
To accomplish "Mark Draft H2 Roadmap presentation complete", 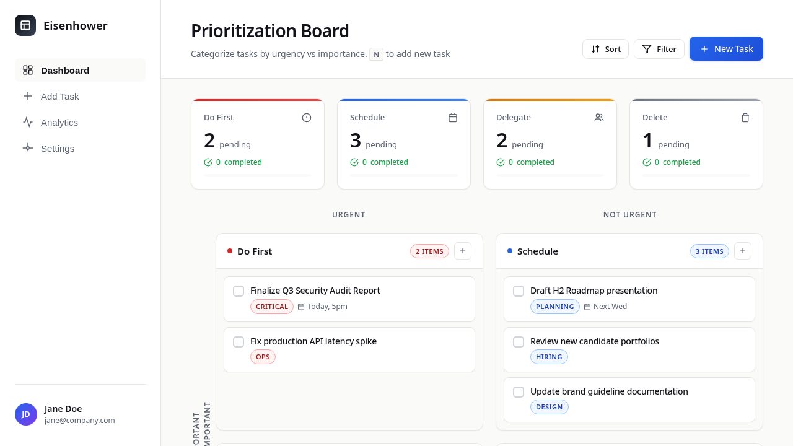I will [x=519, y=291].
